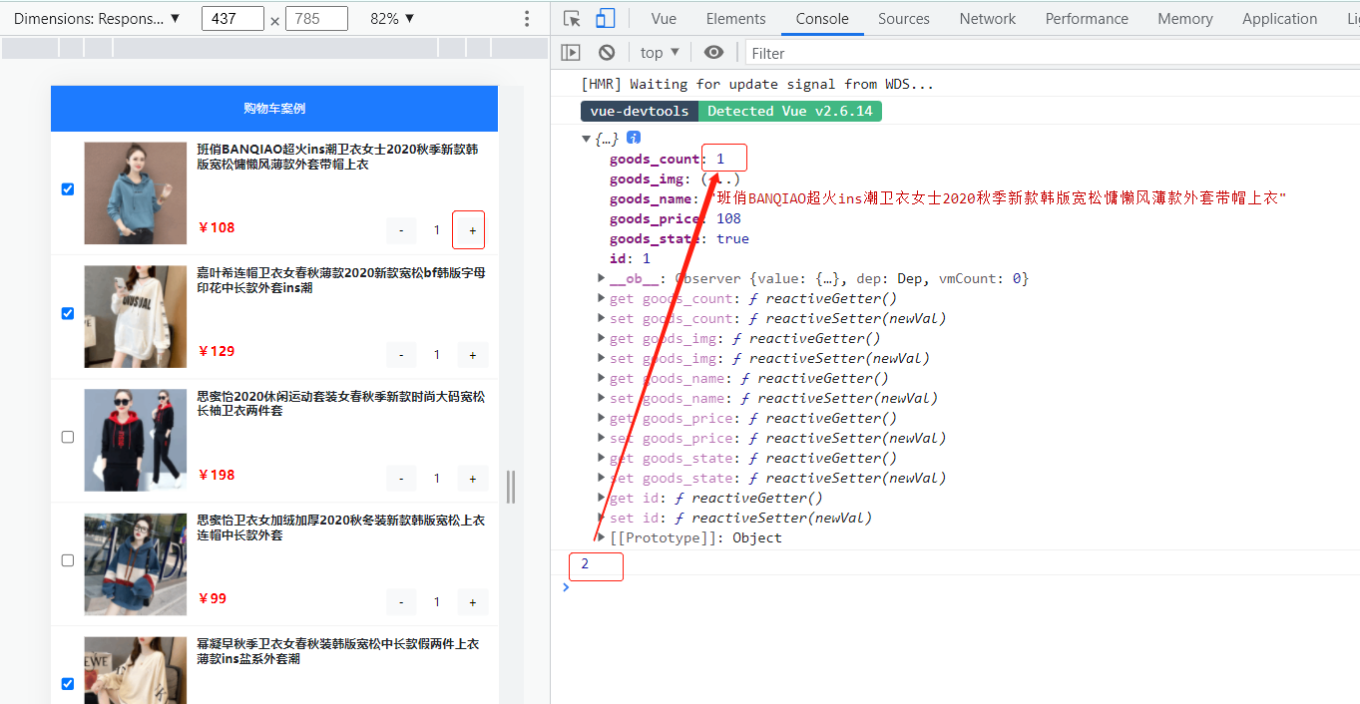Click the ¥198 price text
The height and width of the screenshot is (704, 1360).
[x=217, y=475]
